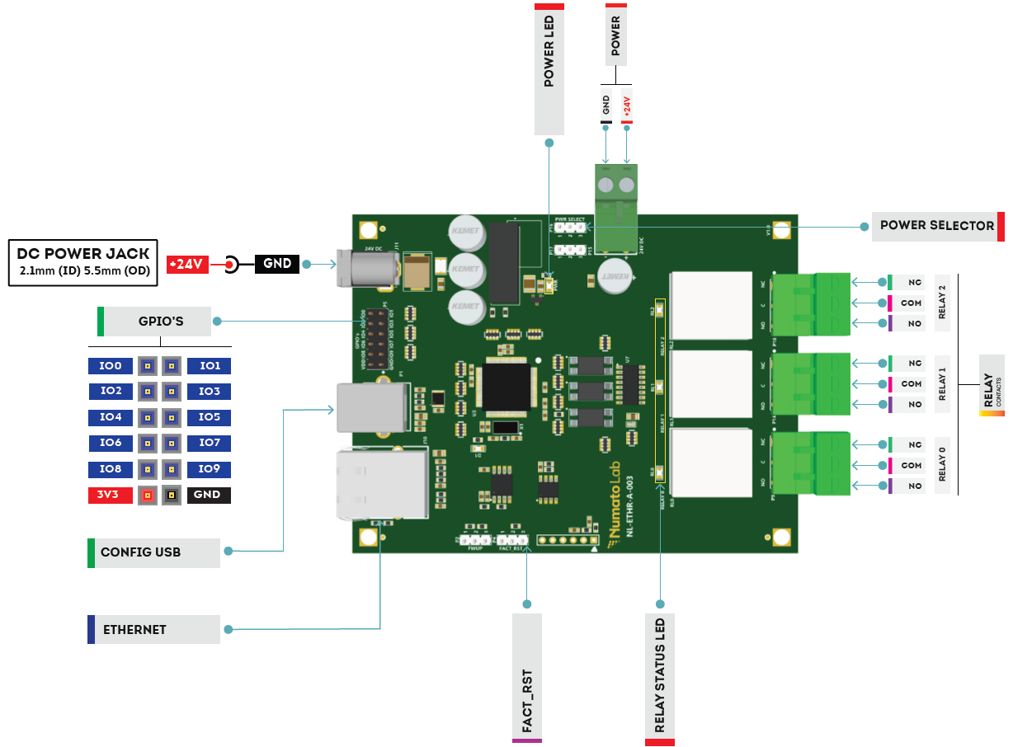Click the POWER SELECTOR label
Screen dimensions: 1013x747
tap(936, 226)
